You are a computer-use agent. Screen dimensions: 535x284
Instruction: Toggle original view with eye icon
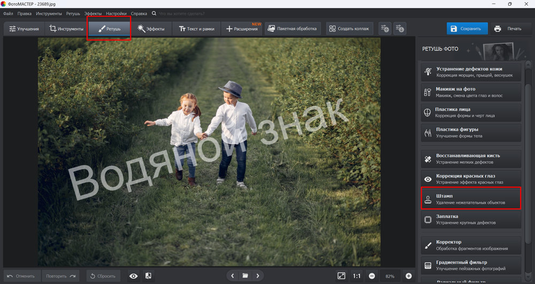click(x=133, y=276)
